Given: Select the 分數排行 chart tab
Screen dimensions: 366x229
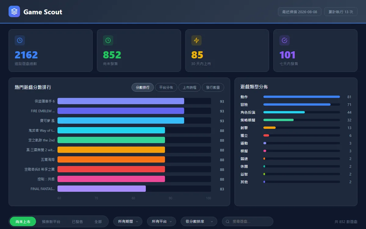Looking at the screenshot, I should [143, 87].
